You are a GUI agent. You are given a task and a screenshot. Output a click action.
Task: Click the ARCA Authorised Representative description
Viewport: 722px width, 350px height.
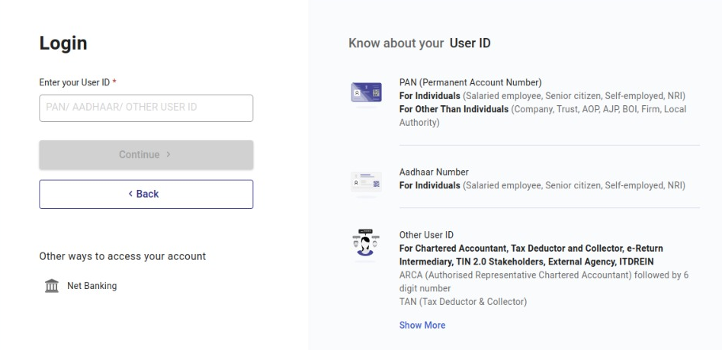tap(544, 276)
